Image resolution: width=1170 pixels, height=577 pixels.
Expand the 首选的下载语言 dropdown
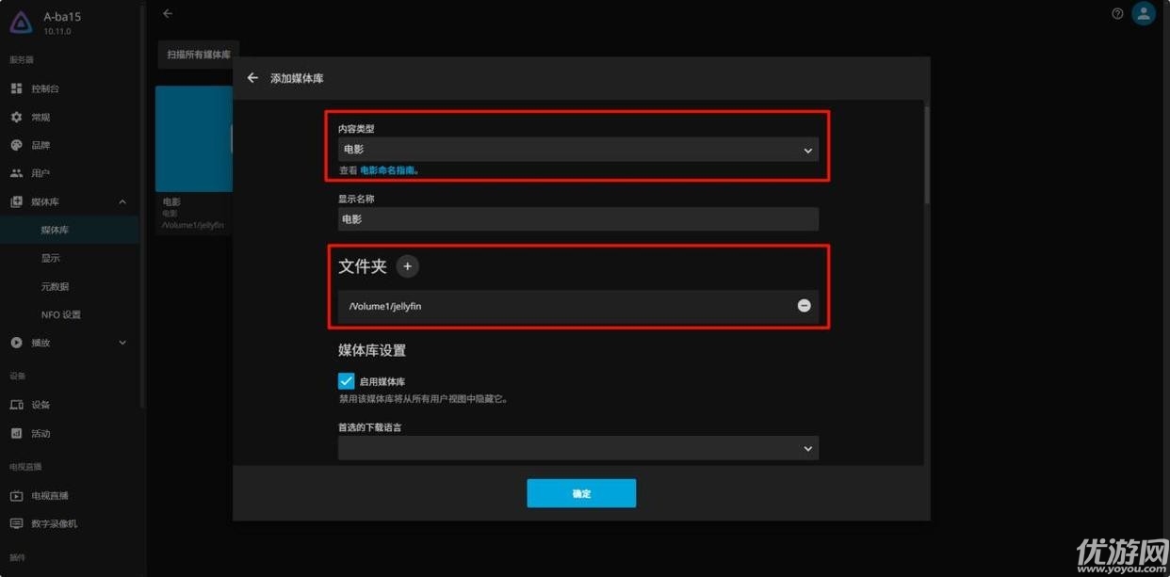[577, 449]
